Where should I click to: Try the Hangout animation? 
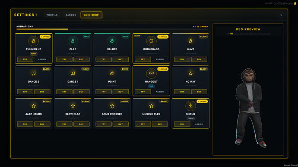coord(143,92)
